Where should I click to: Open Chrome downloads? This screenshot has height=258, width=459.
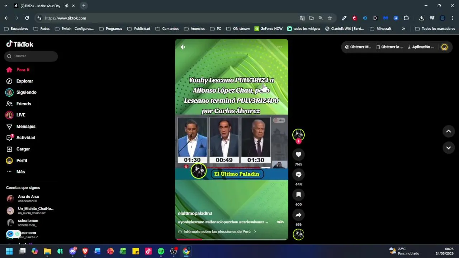422,18
